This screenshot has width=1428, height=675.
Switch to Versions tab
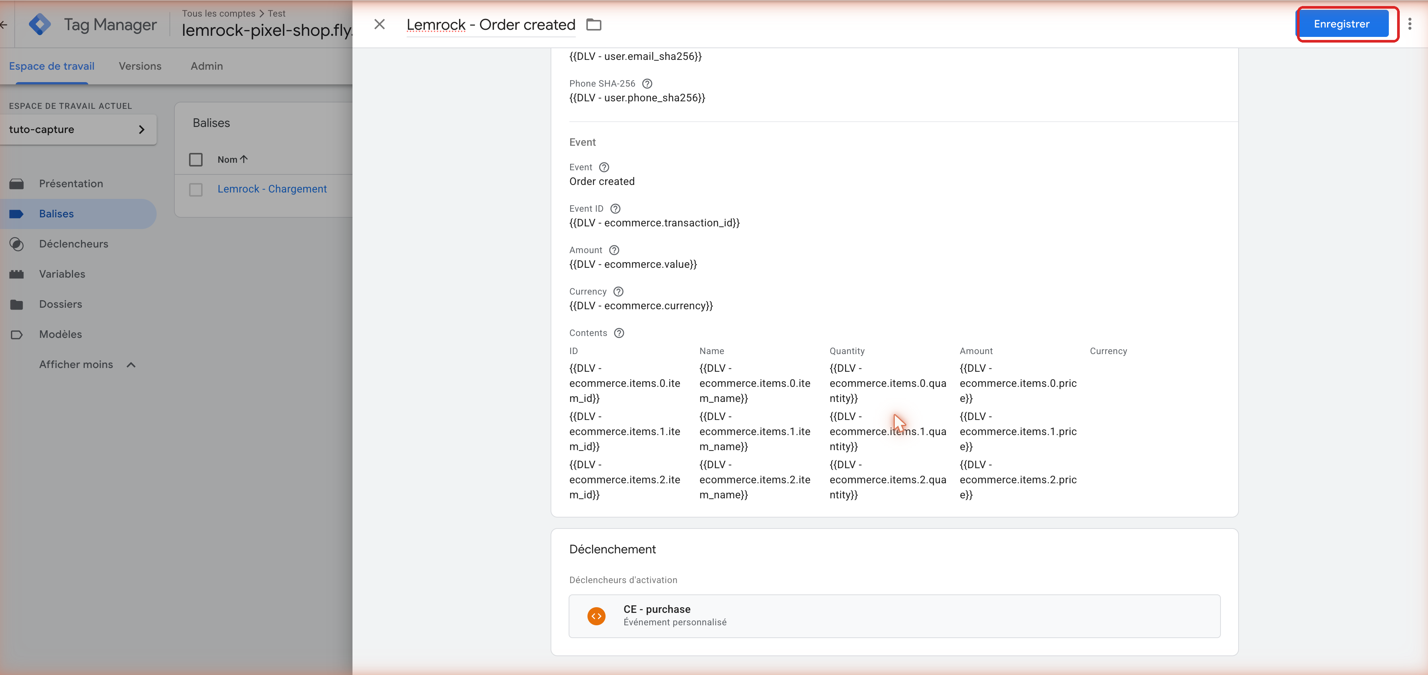click(140, 66)
